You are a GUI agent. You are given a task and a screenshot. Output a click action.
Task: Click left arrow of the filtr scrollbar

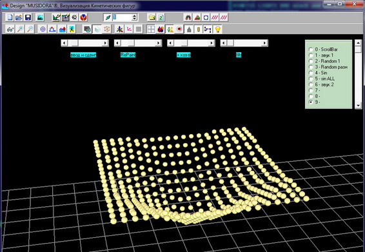(x=224, y=43)
